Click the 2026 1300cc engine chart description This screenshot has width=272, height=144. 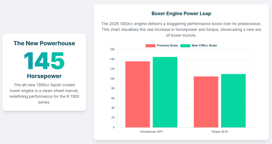point(181,29)
